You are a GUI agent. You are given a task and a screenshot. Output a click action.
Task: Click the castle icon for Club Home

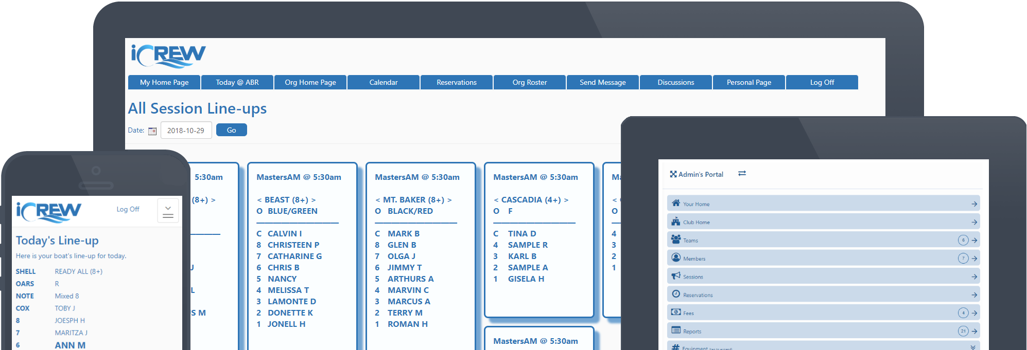[x=676, y=222]
